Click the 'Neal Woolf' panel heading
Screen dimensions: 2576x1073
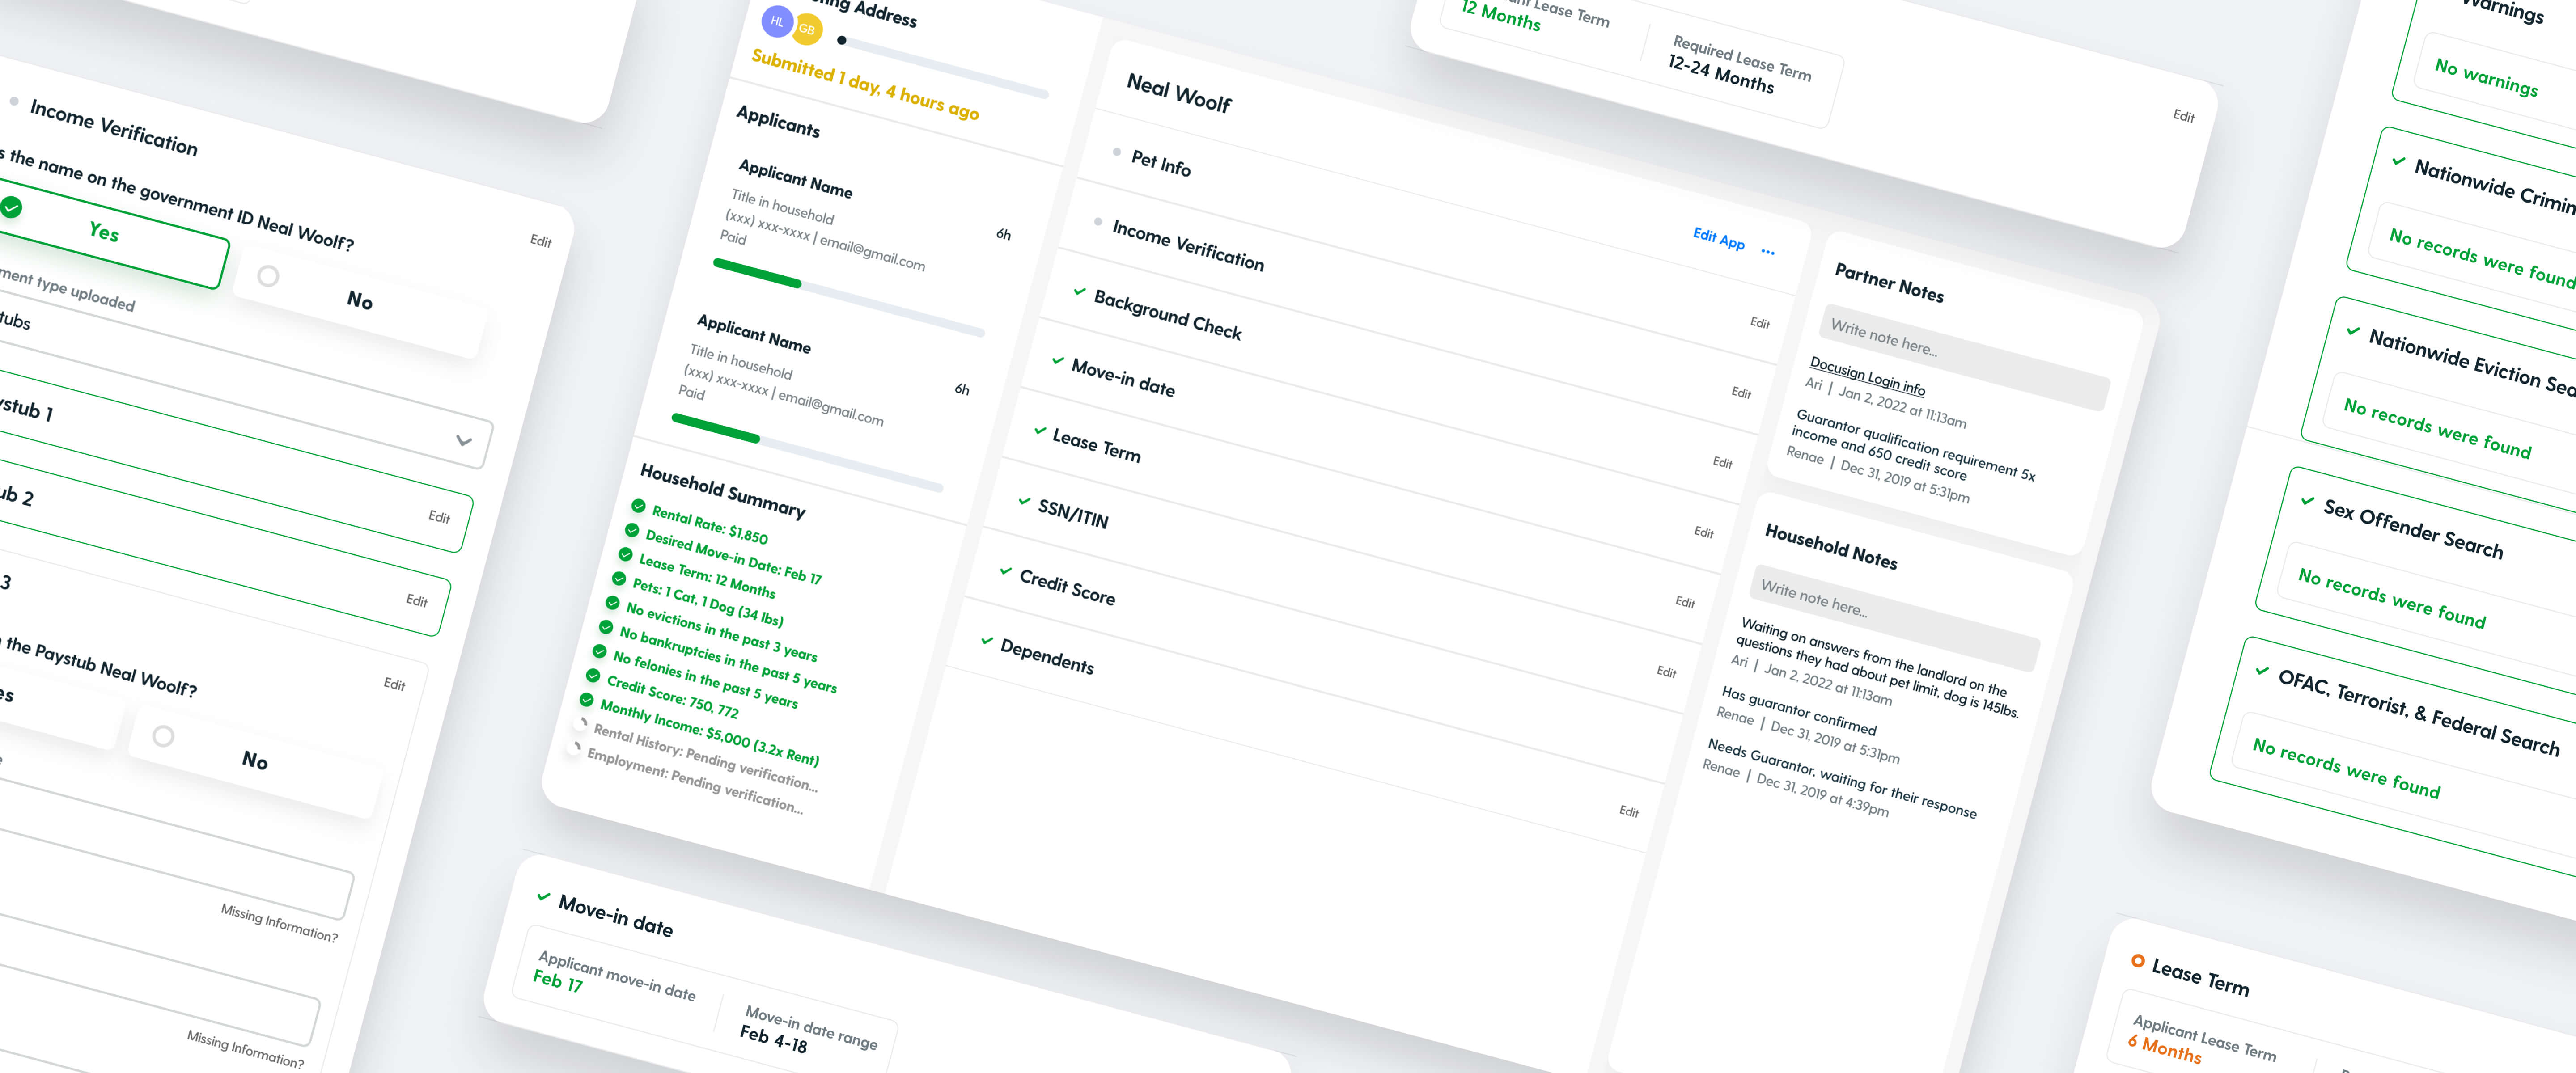coord(1179,93)
